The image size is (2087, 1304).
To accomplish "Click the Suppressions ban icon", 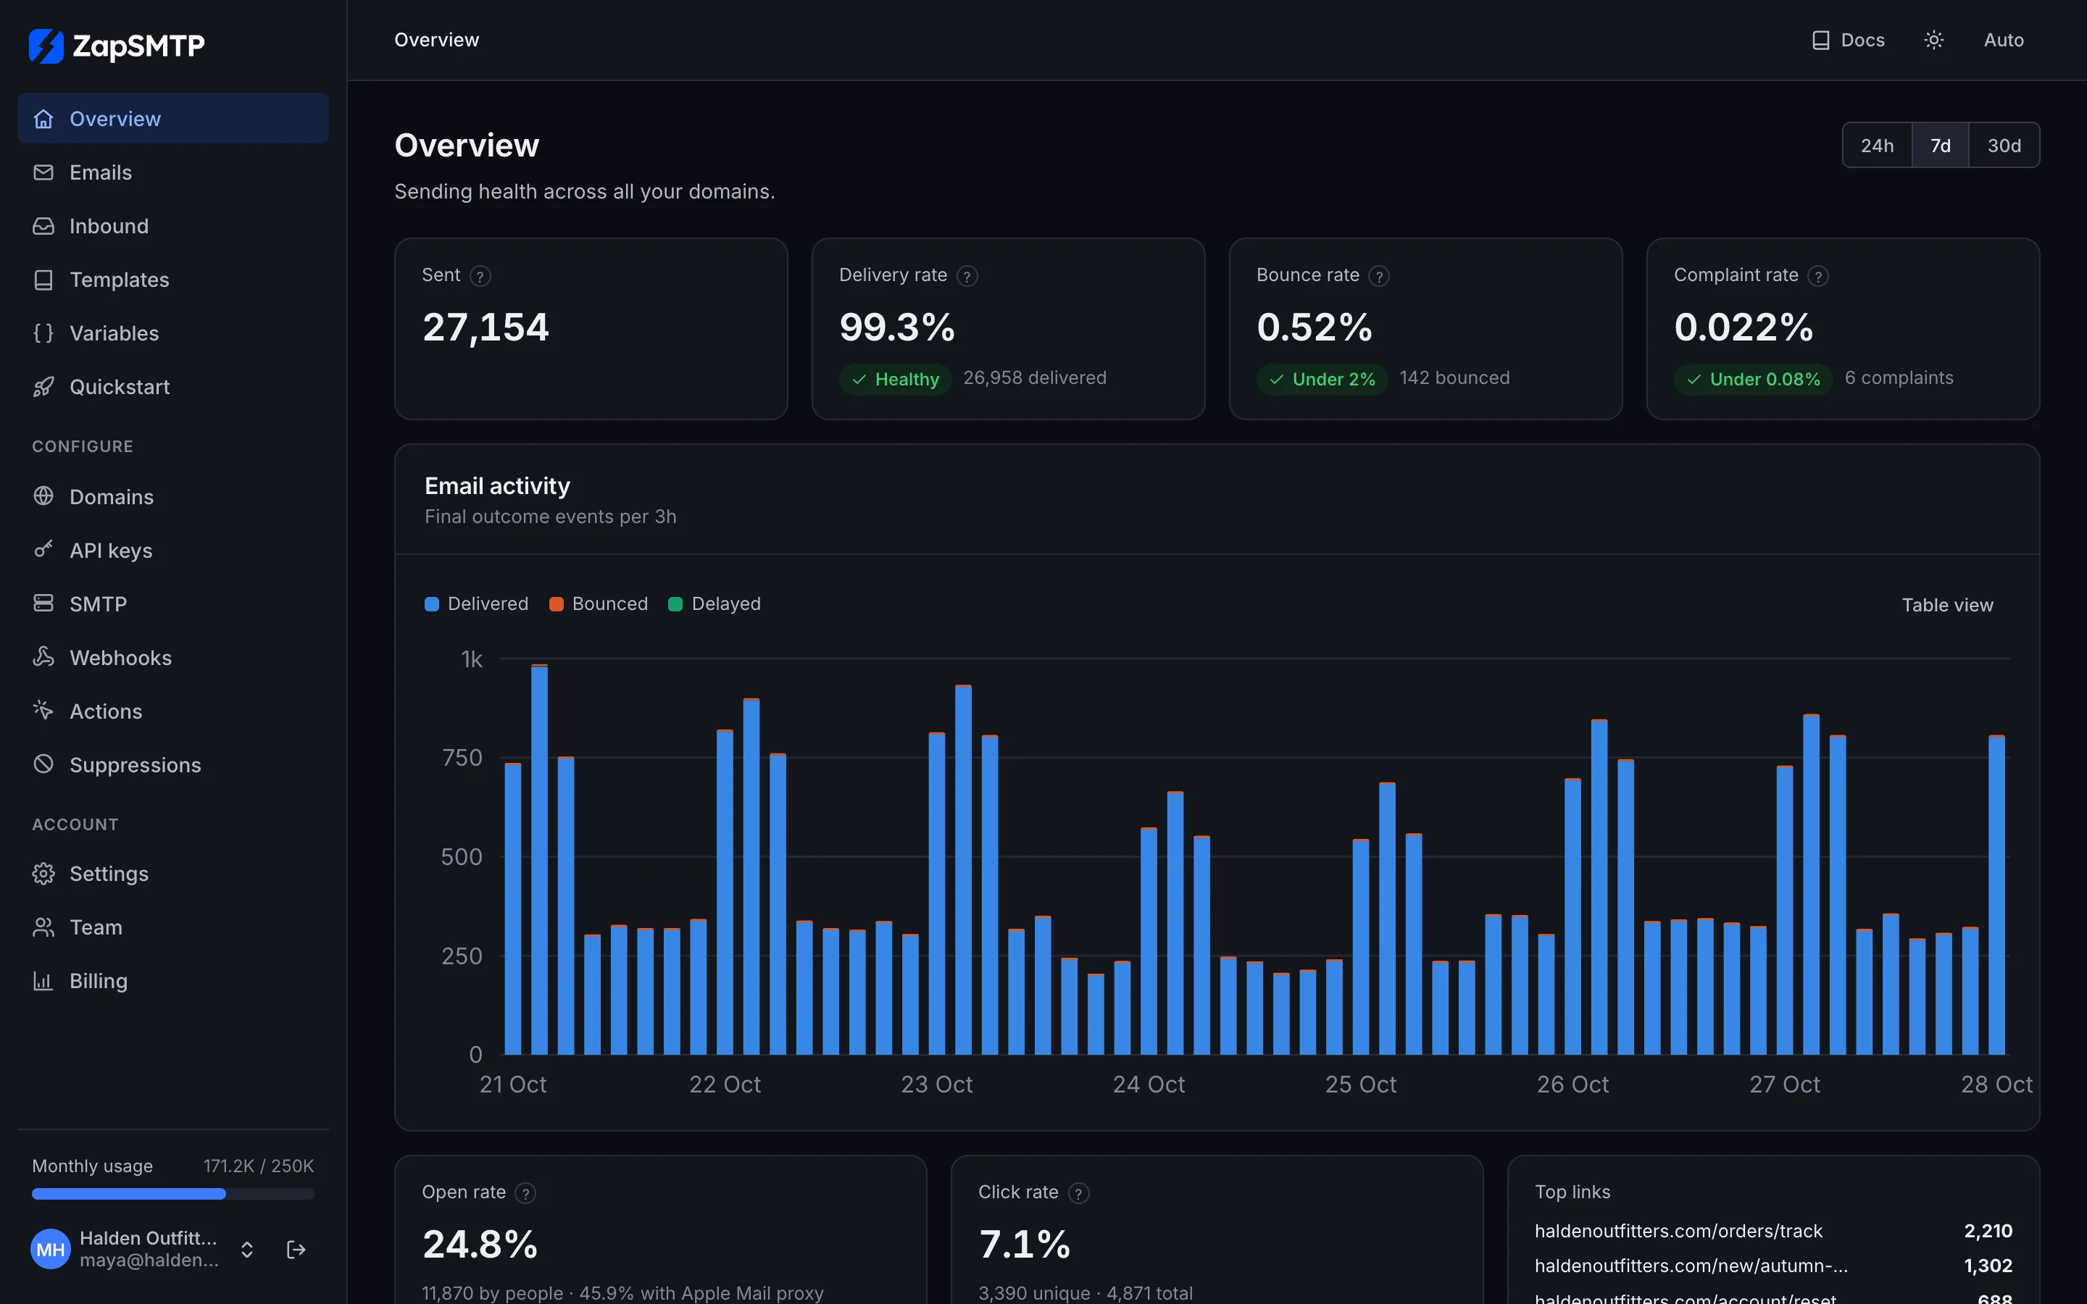I will point(43,764).
